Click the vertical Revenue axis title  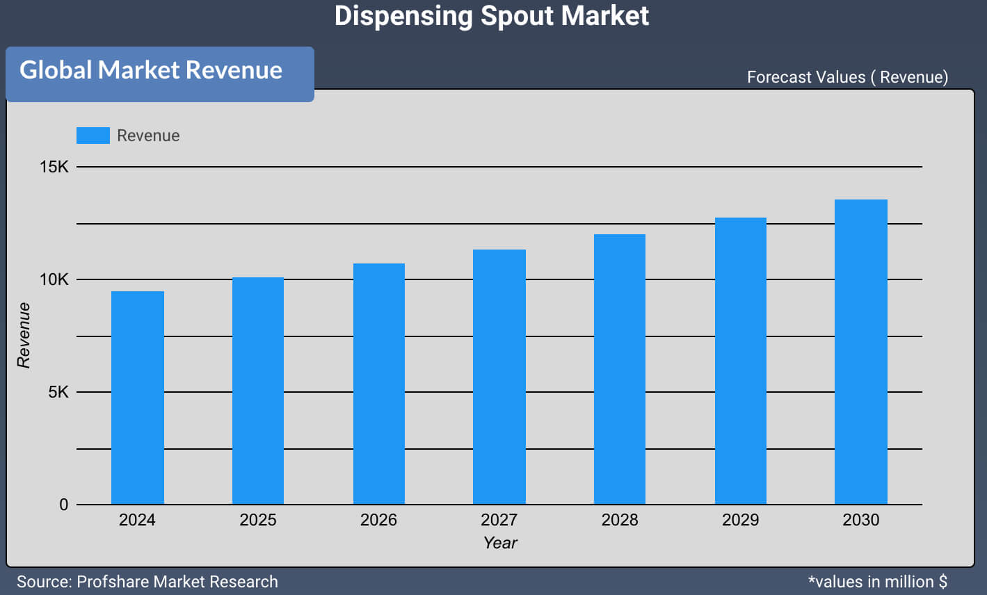(x=24, y=335)
